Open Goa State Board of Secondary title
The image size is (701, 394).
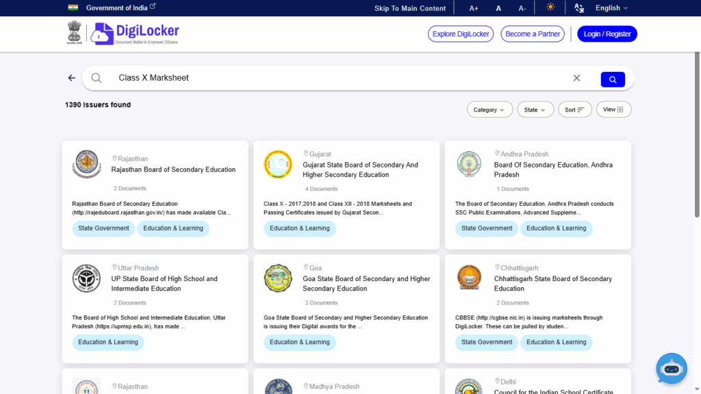(366, 284)
